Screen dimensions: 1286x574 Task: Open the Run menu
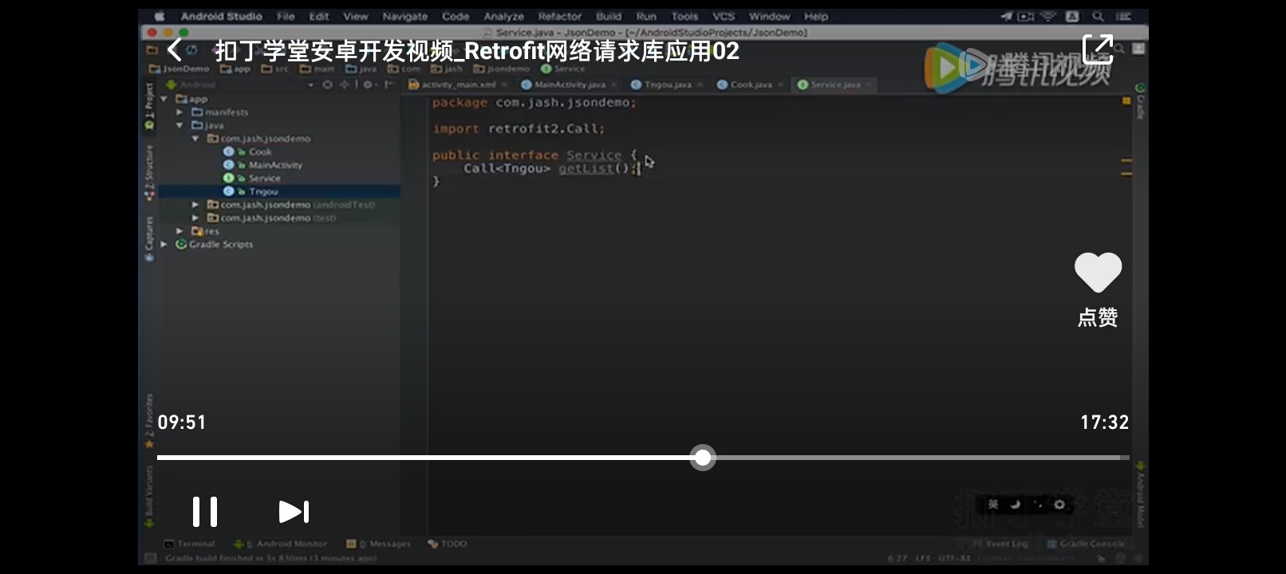pos(646,16)
